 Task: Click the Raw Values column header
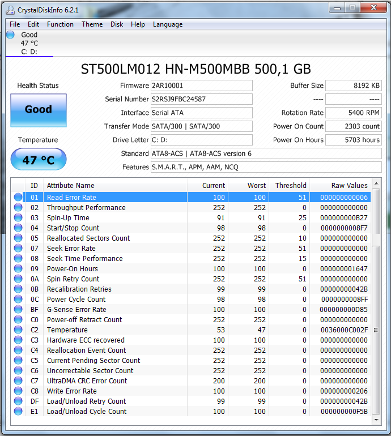[340, 186]
